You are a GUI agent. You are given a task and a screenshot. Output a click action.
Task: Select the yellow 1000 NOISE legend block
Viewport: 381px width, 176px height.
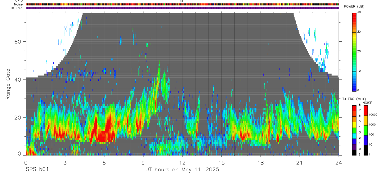366,120
